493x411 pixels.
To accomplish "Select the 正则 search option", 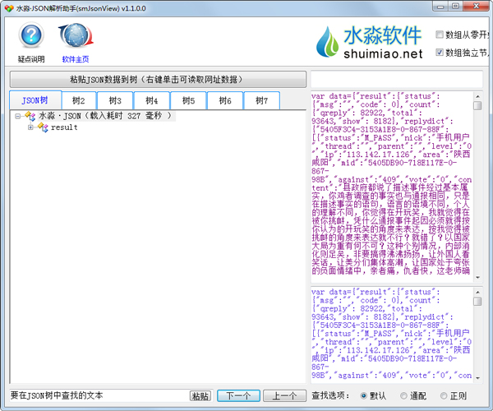I will pos(444,395).
